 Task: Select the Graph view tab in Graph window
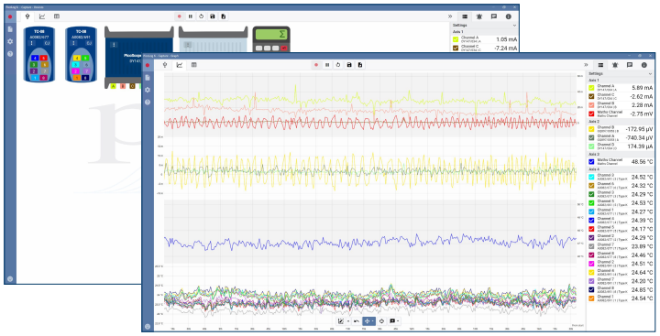click(x=180, y=65)
